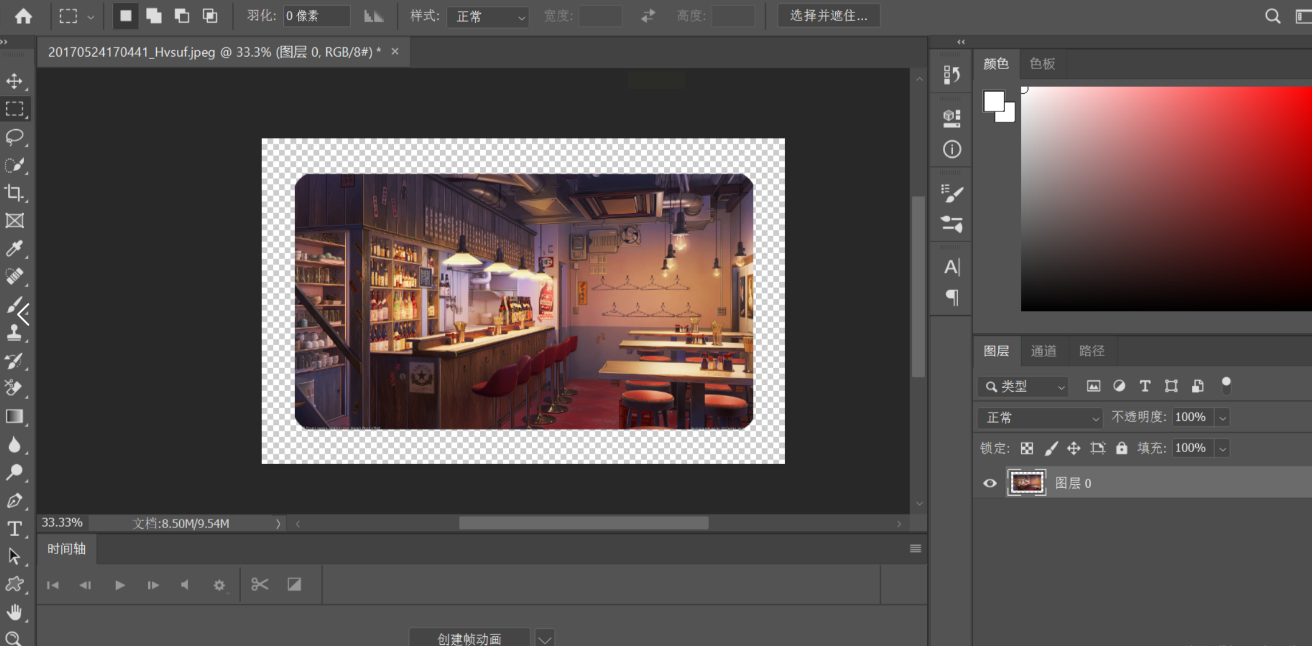The height and width of the screenshot is (646, 1312).
Task: Select the Hand tool
Action: point(14,612)
